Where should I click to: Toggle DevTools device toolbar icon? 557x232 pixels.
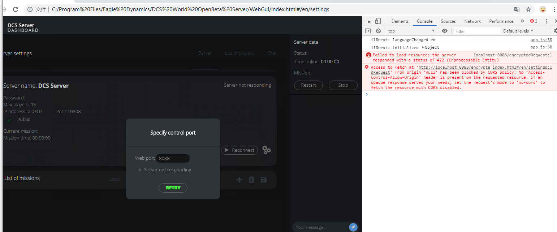[378, 21]
